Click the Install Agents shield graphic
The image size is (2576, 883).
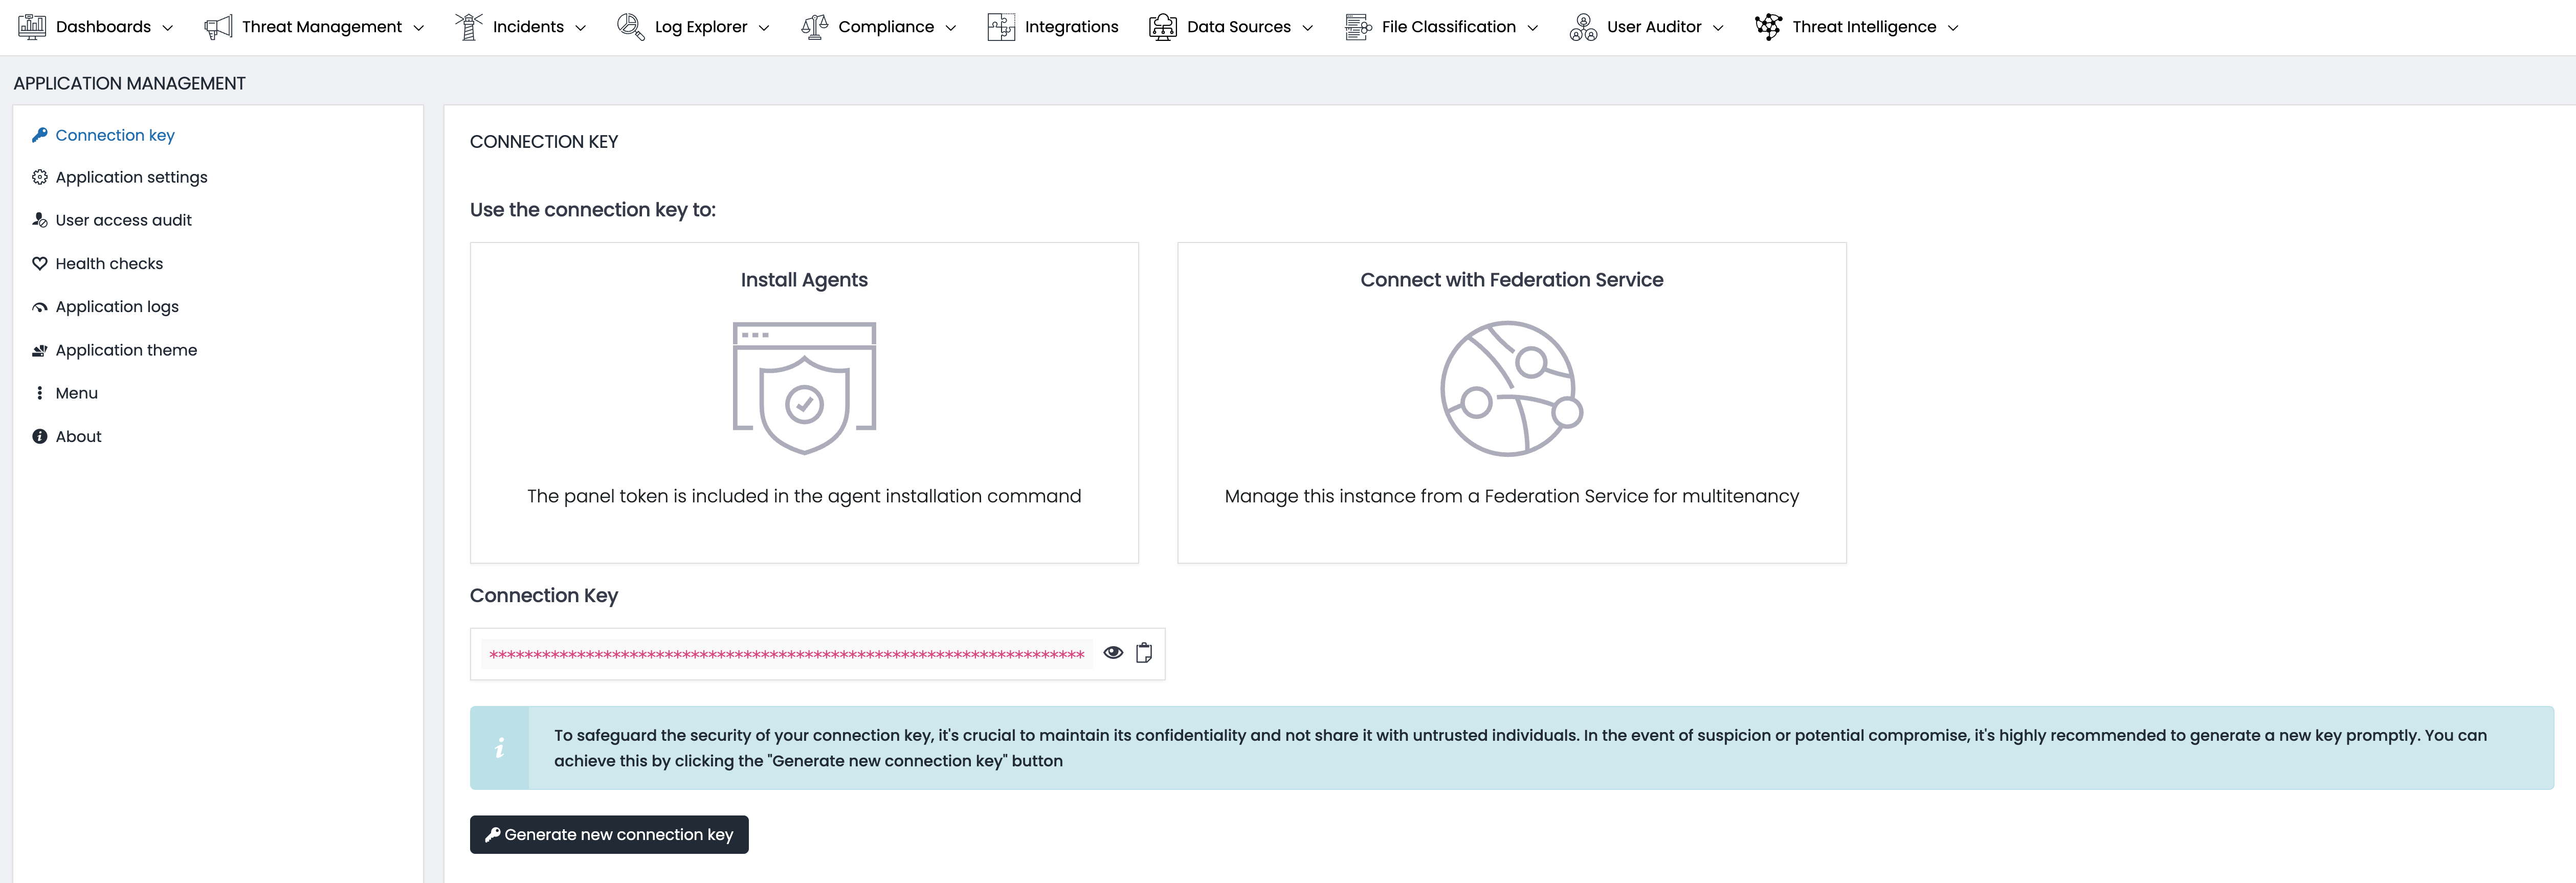tap(804, 388)
